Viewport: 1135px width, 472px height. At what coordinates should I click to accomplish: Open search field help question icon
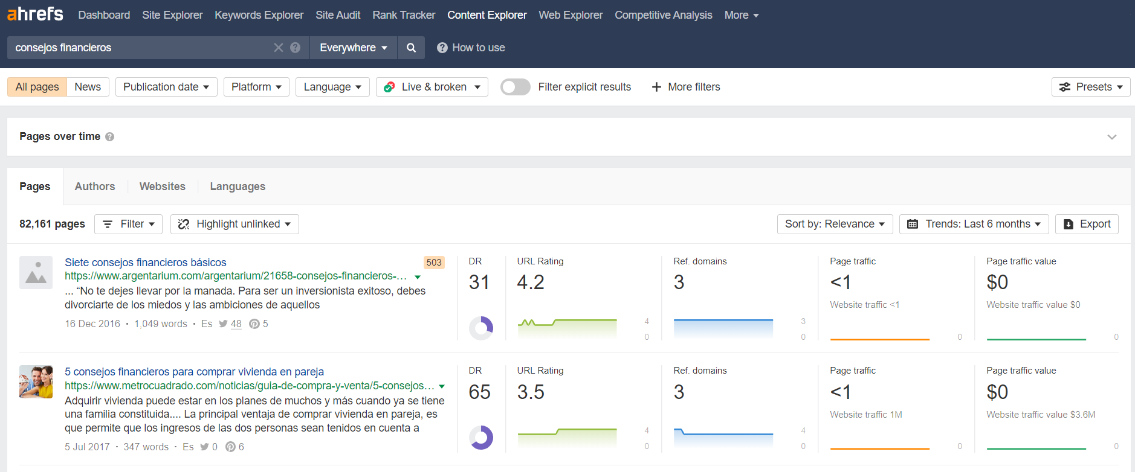296,48
